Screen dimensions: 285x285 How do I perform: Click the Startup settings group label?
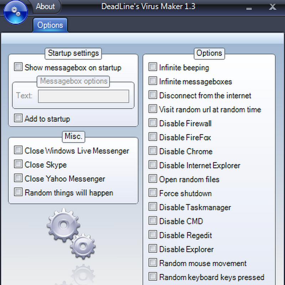tap(73, 53)
